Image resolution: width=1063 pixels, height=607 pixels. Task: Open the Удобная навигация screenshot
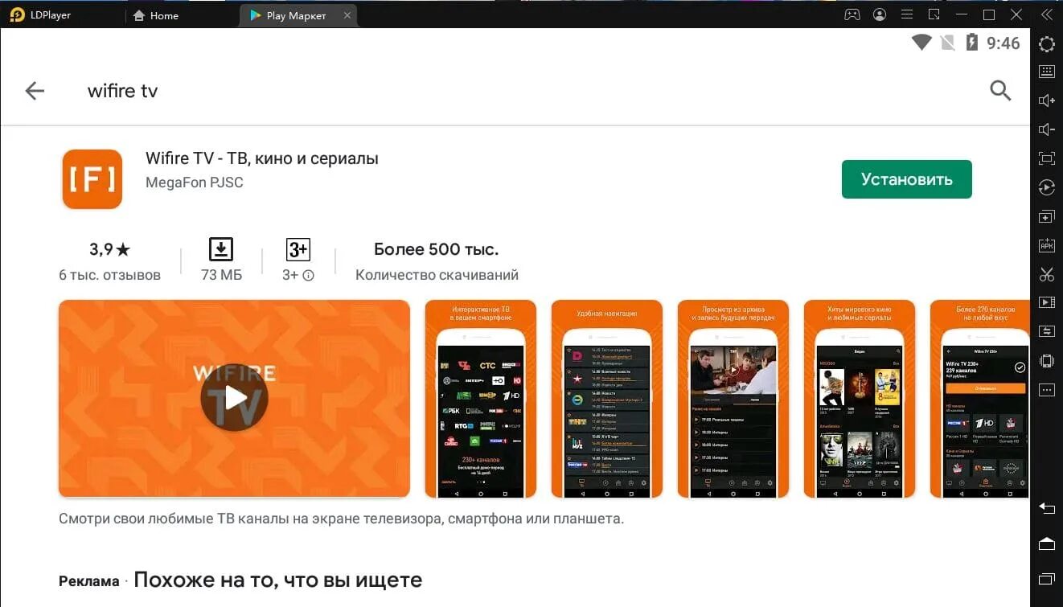pyautogui.click(x=607, y=399)
